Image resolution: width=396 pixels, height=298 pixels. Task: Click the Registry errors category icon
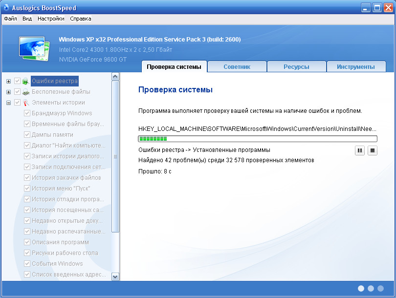(x=25, y=81)
